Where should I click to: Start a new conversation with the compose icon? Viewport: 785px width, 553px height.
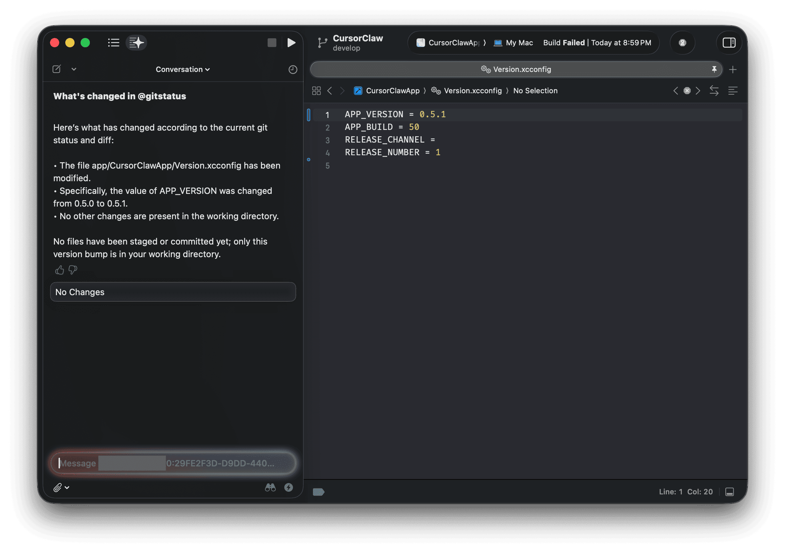(56, 69)
